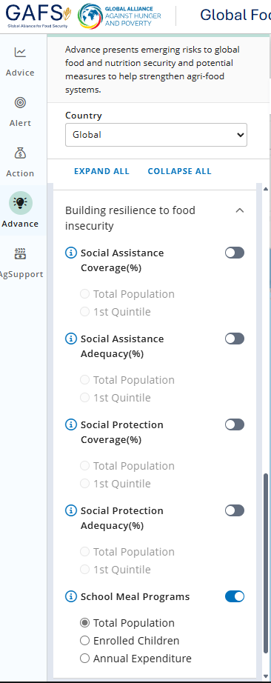
Task: Click info icon for Social Assistance Coverage
Action: coord(70,253)
